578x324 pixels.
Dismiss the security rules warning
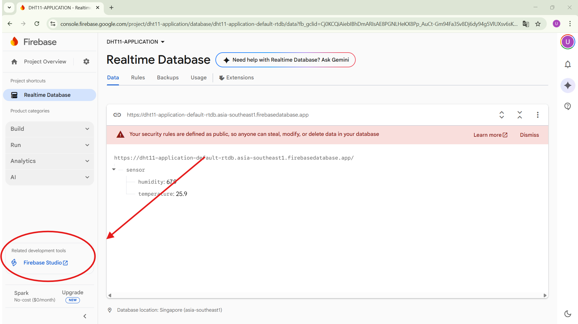click(x=529, y=135)
